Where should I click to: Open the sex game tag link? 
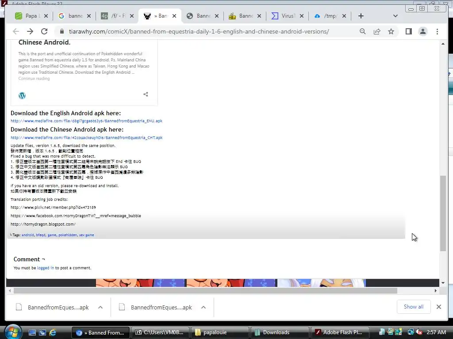[x=86, y=235]
